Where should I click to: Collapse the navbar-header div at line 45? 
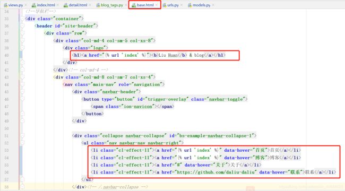pos(22,92)
